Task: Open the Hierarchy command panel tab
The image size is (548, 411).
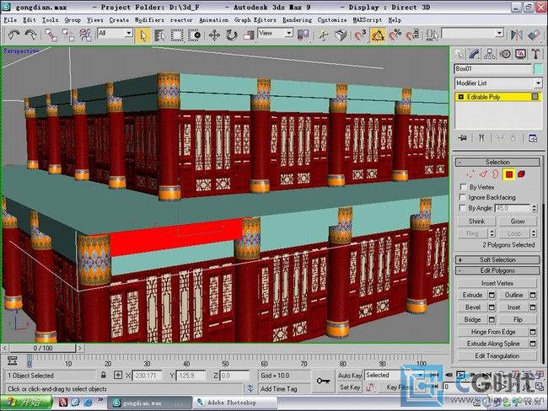Action: pyautogui.click(x=490, y=54)
